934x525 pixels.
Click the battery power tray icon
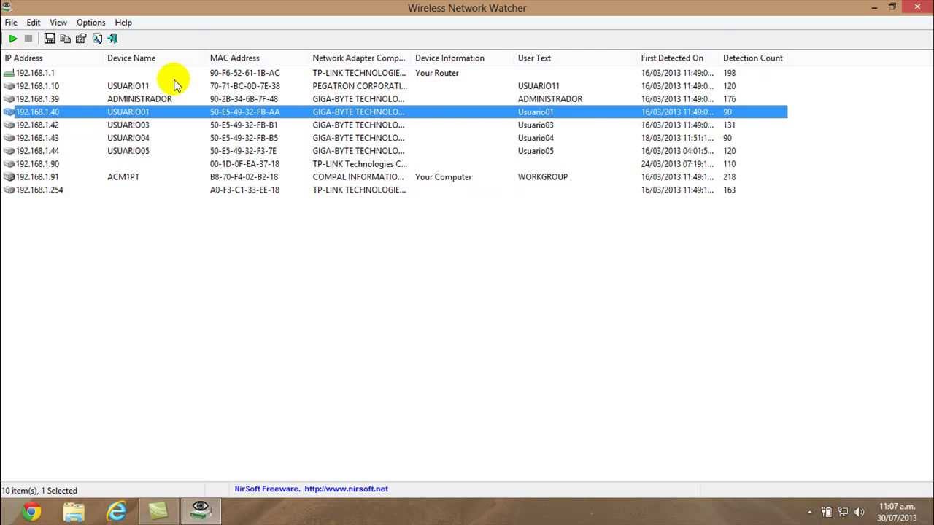click(x=827, y=512)
